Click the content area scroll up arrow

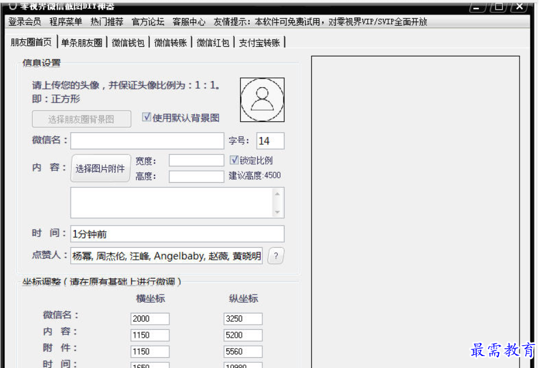pos(278,194)
